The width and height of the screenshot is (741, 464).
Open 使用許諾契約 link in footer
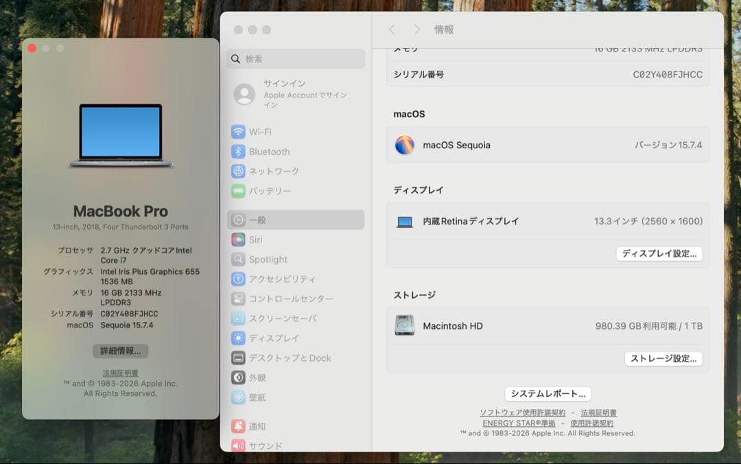tap(591, 423)
